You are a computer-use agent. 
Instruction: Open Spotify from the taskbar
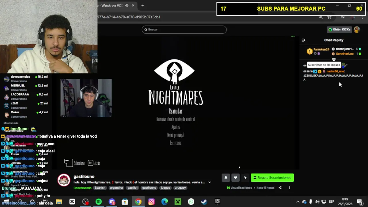coord(99,202)
